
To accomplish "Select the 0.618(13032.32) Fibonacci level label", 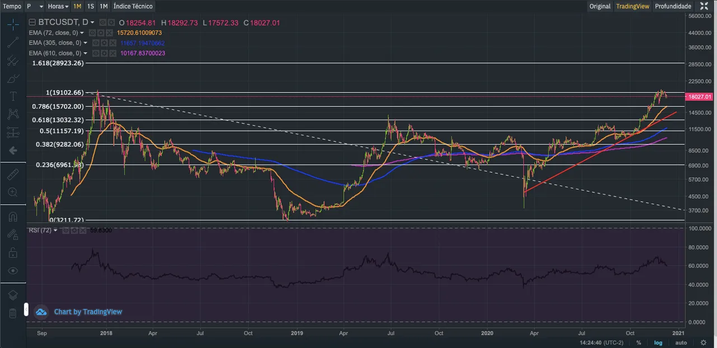I will (58, 120).
